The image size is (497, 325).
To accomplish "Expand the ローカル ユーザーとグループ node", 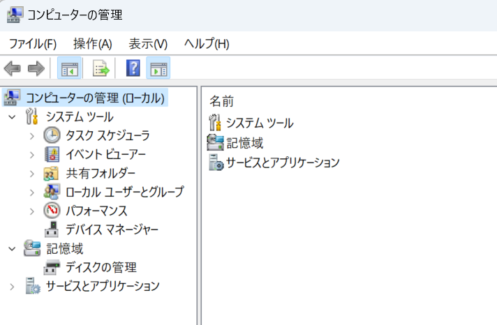I will pyautogui.click(x=31, y=192).
